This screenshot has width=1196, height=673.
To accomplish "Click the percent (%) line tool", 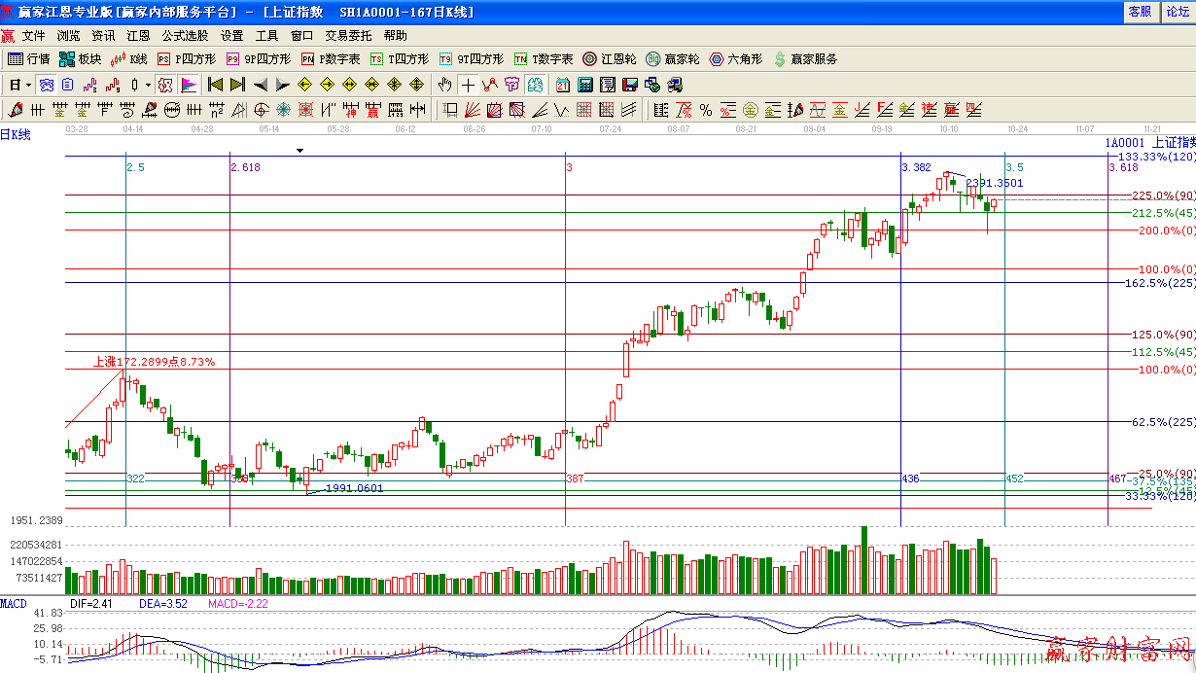I will [705, 110].
